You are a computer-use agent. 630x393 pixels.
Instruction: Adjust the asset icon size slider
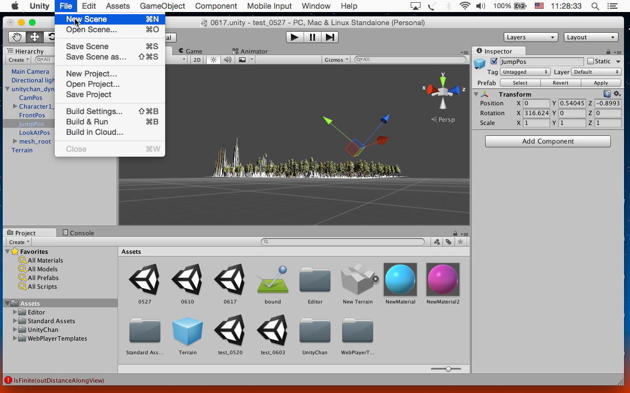[448, 369]
